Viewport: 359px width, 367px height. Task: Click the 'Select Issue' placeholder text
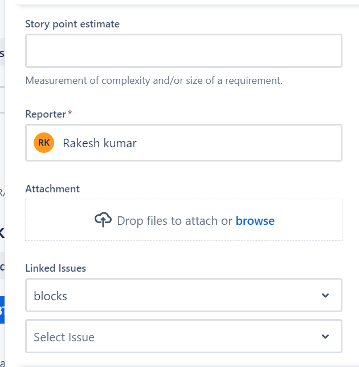(64, 337)
